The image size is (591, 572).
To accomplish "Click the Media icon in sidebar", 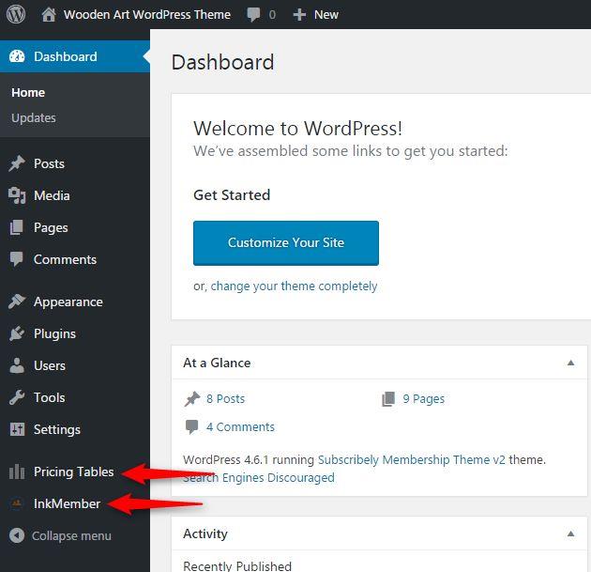I will (17, 195).
